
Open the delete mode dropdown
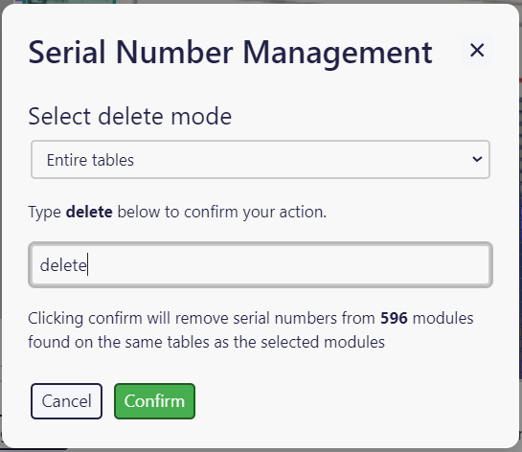coord(261,160)
